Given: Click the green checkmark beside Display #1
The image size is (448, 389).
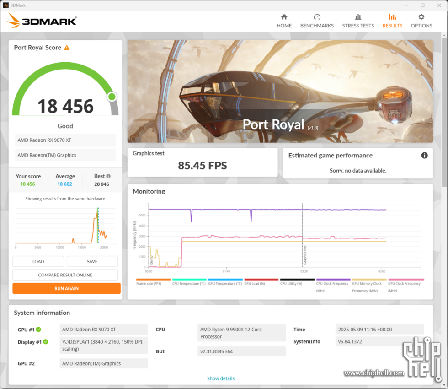Looking at the screenshot, I should pyautogui.click(x=46, y=342).
